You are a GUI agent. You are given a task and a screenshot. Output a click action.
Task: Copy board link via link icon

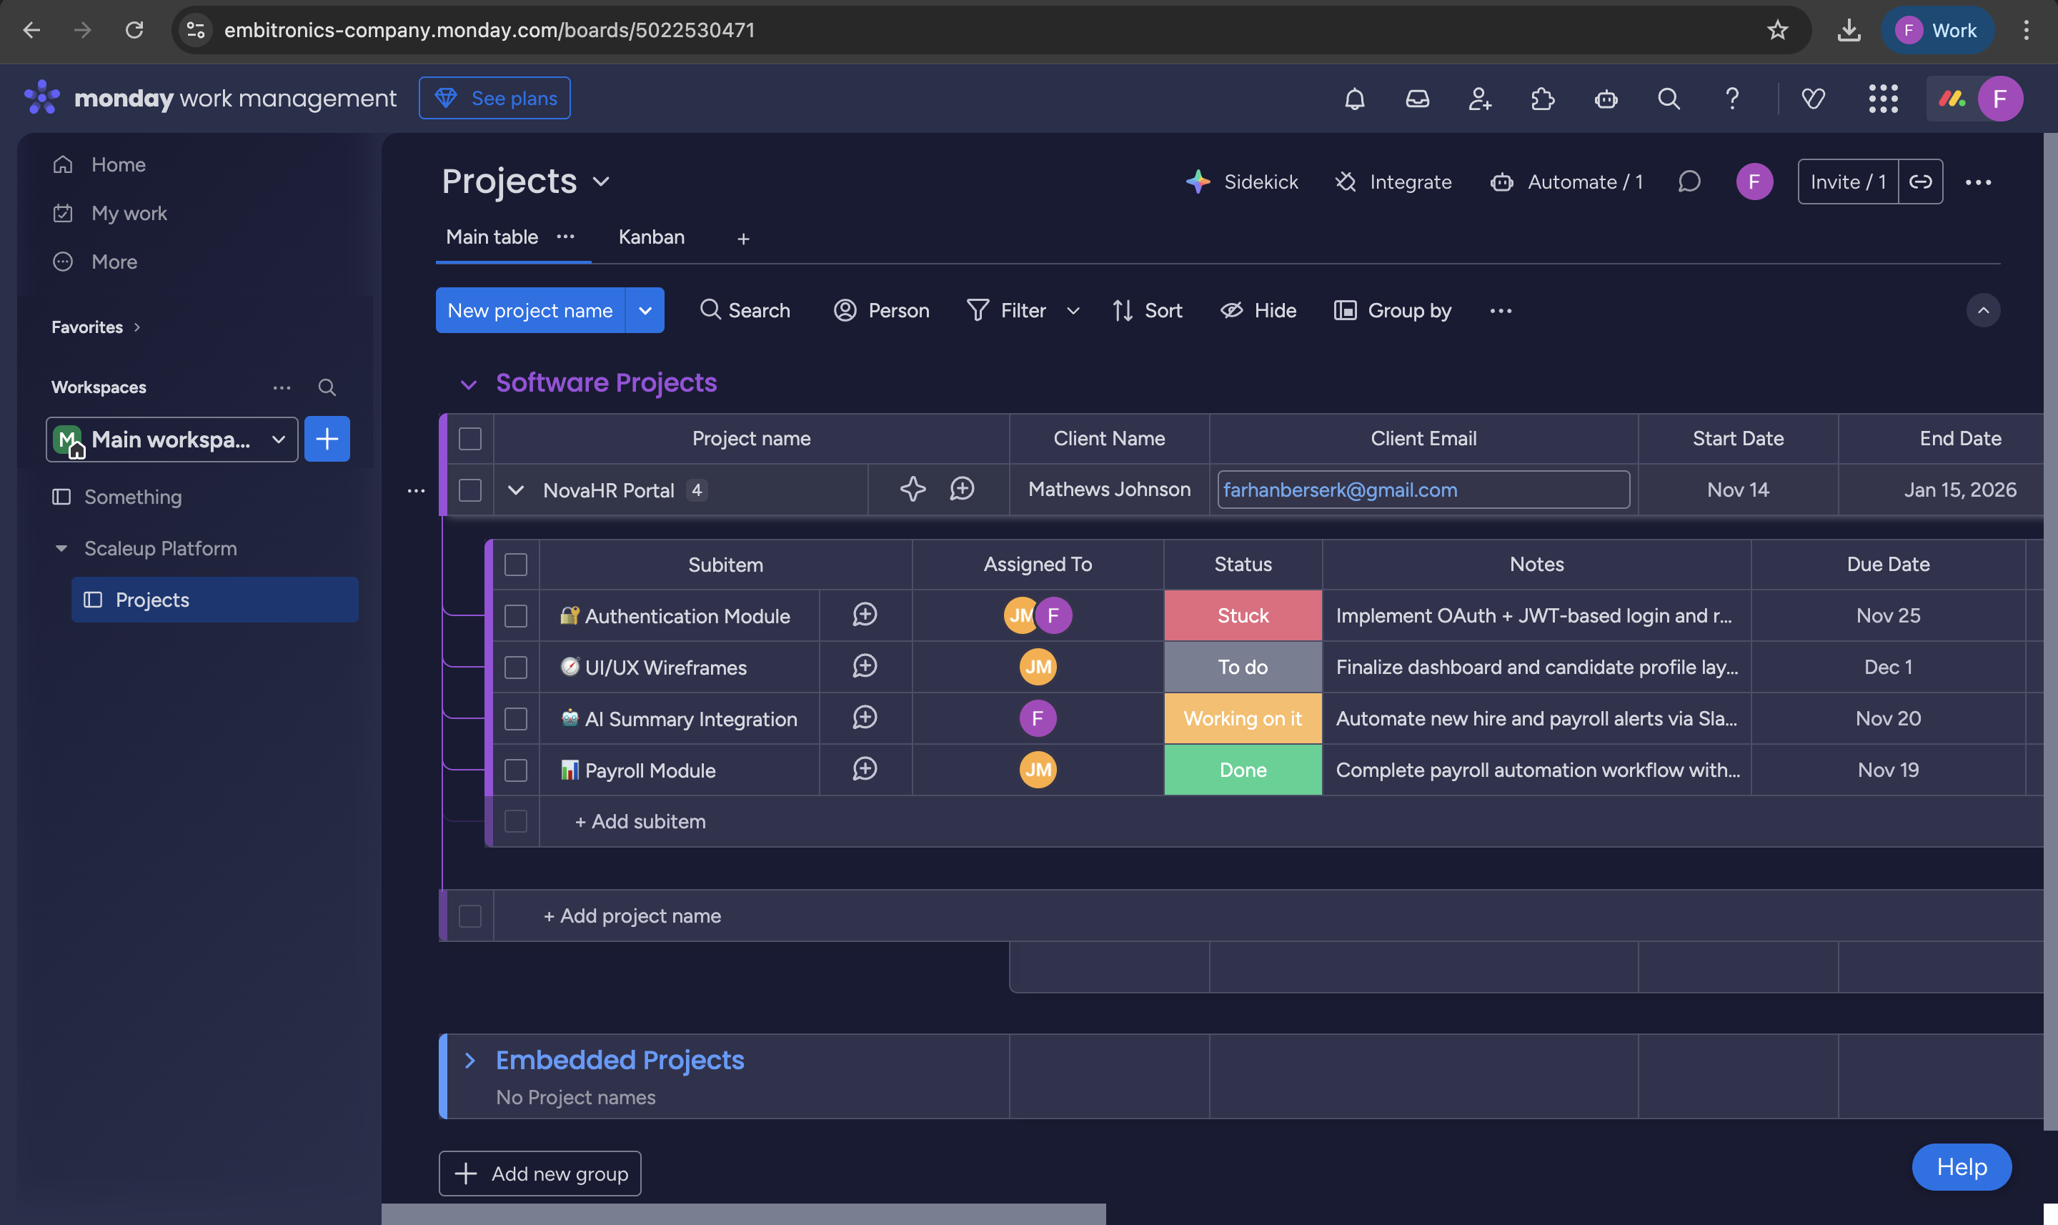coord(1920,182)
